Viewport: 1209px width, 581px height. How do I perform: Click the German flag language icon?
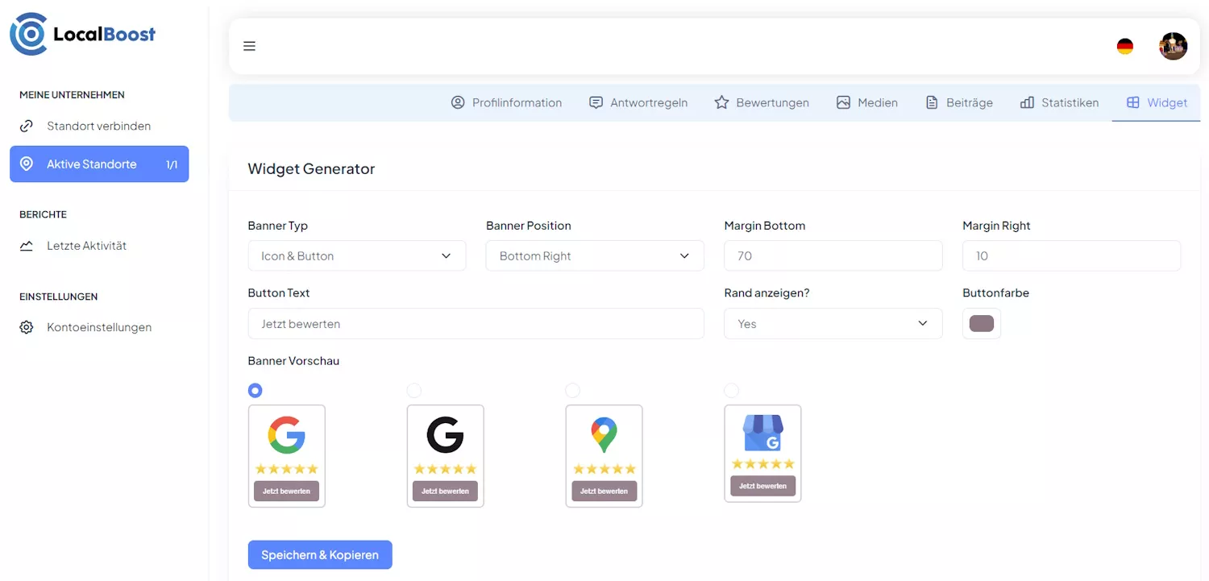tap(1125, 47)
